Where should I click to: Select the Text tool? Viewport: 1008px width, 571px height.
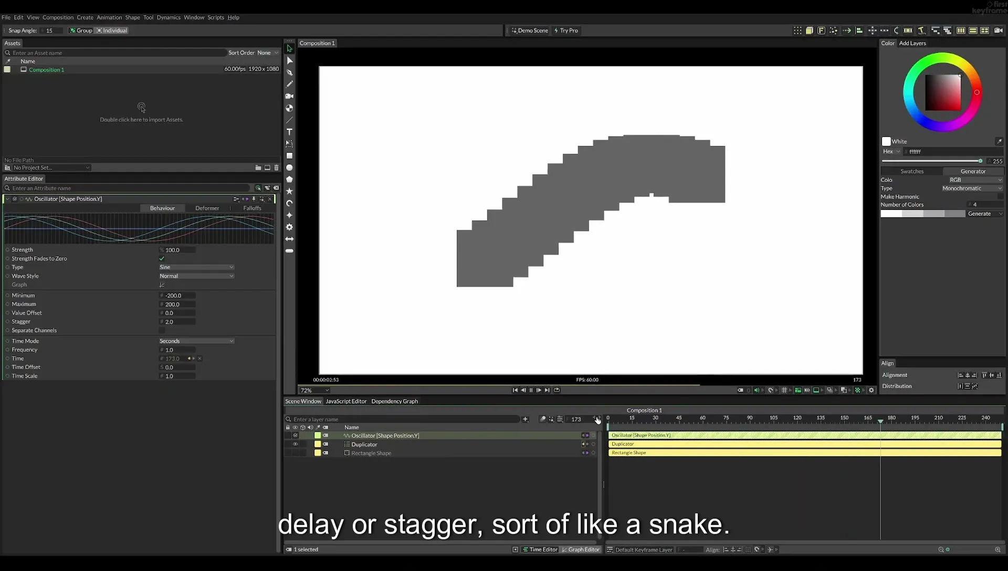click(289, 132)
